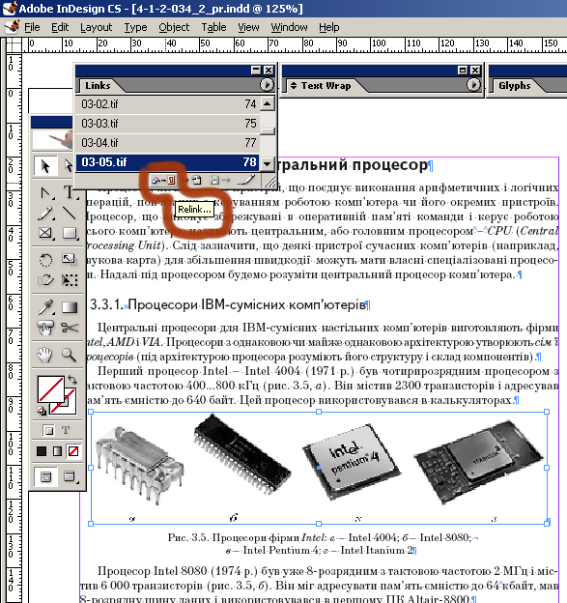The width and height of the screenshot is (567, 603).
Task: Switch to Normal View Mode
Action: pos(45,476)
